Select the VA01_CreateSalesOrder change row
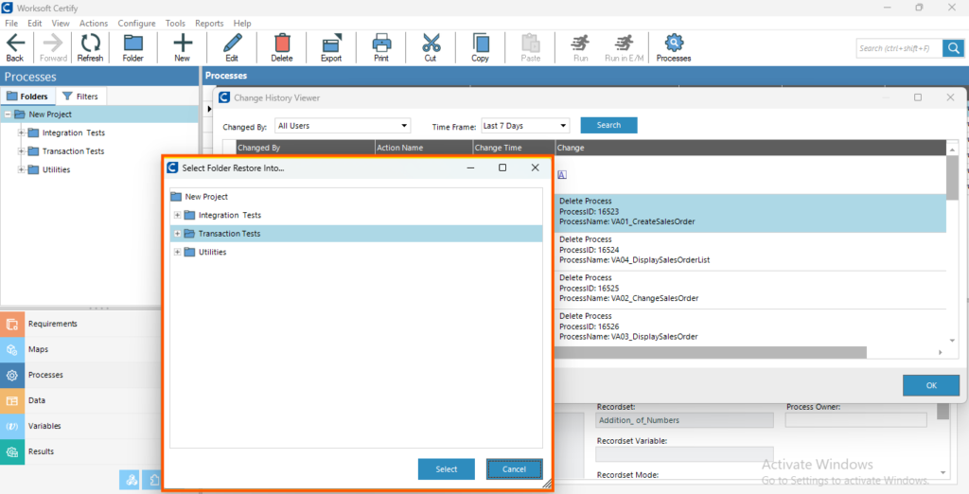 click(750, 213)
